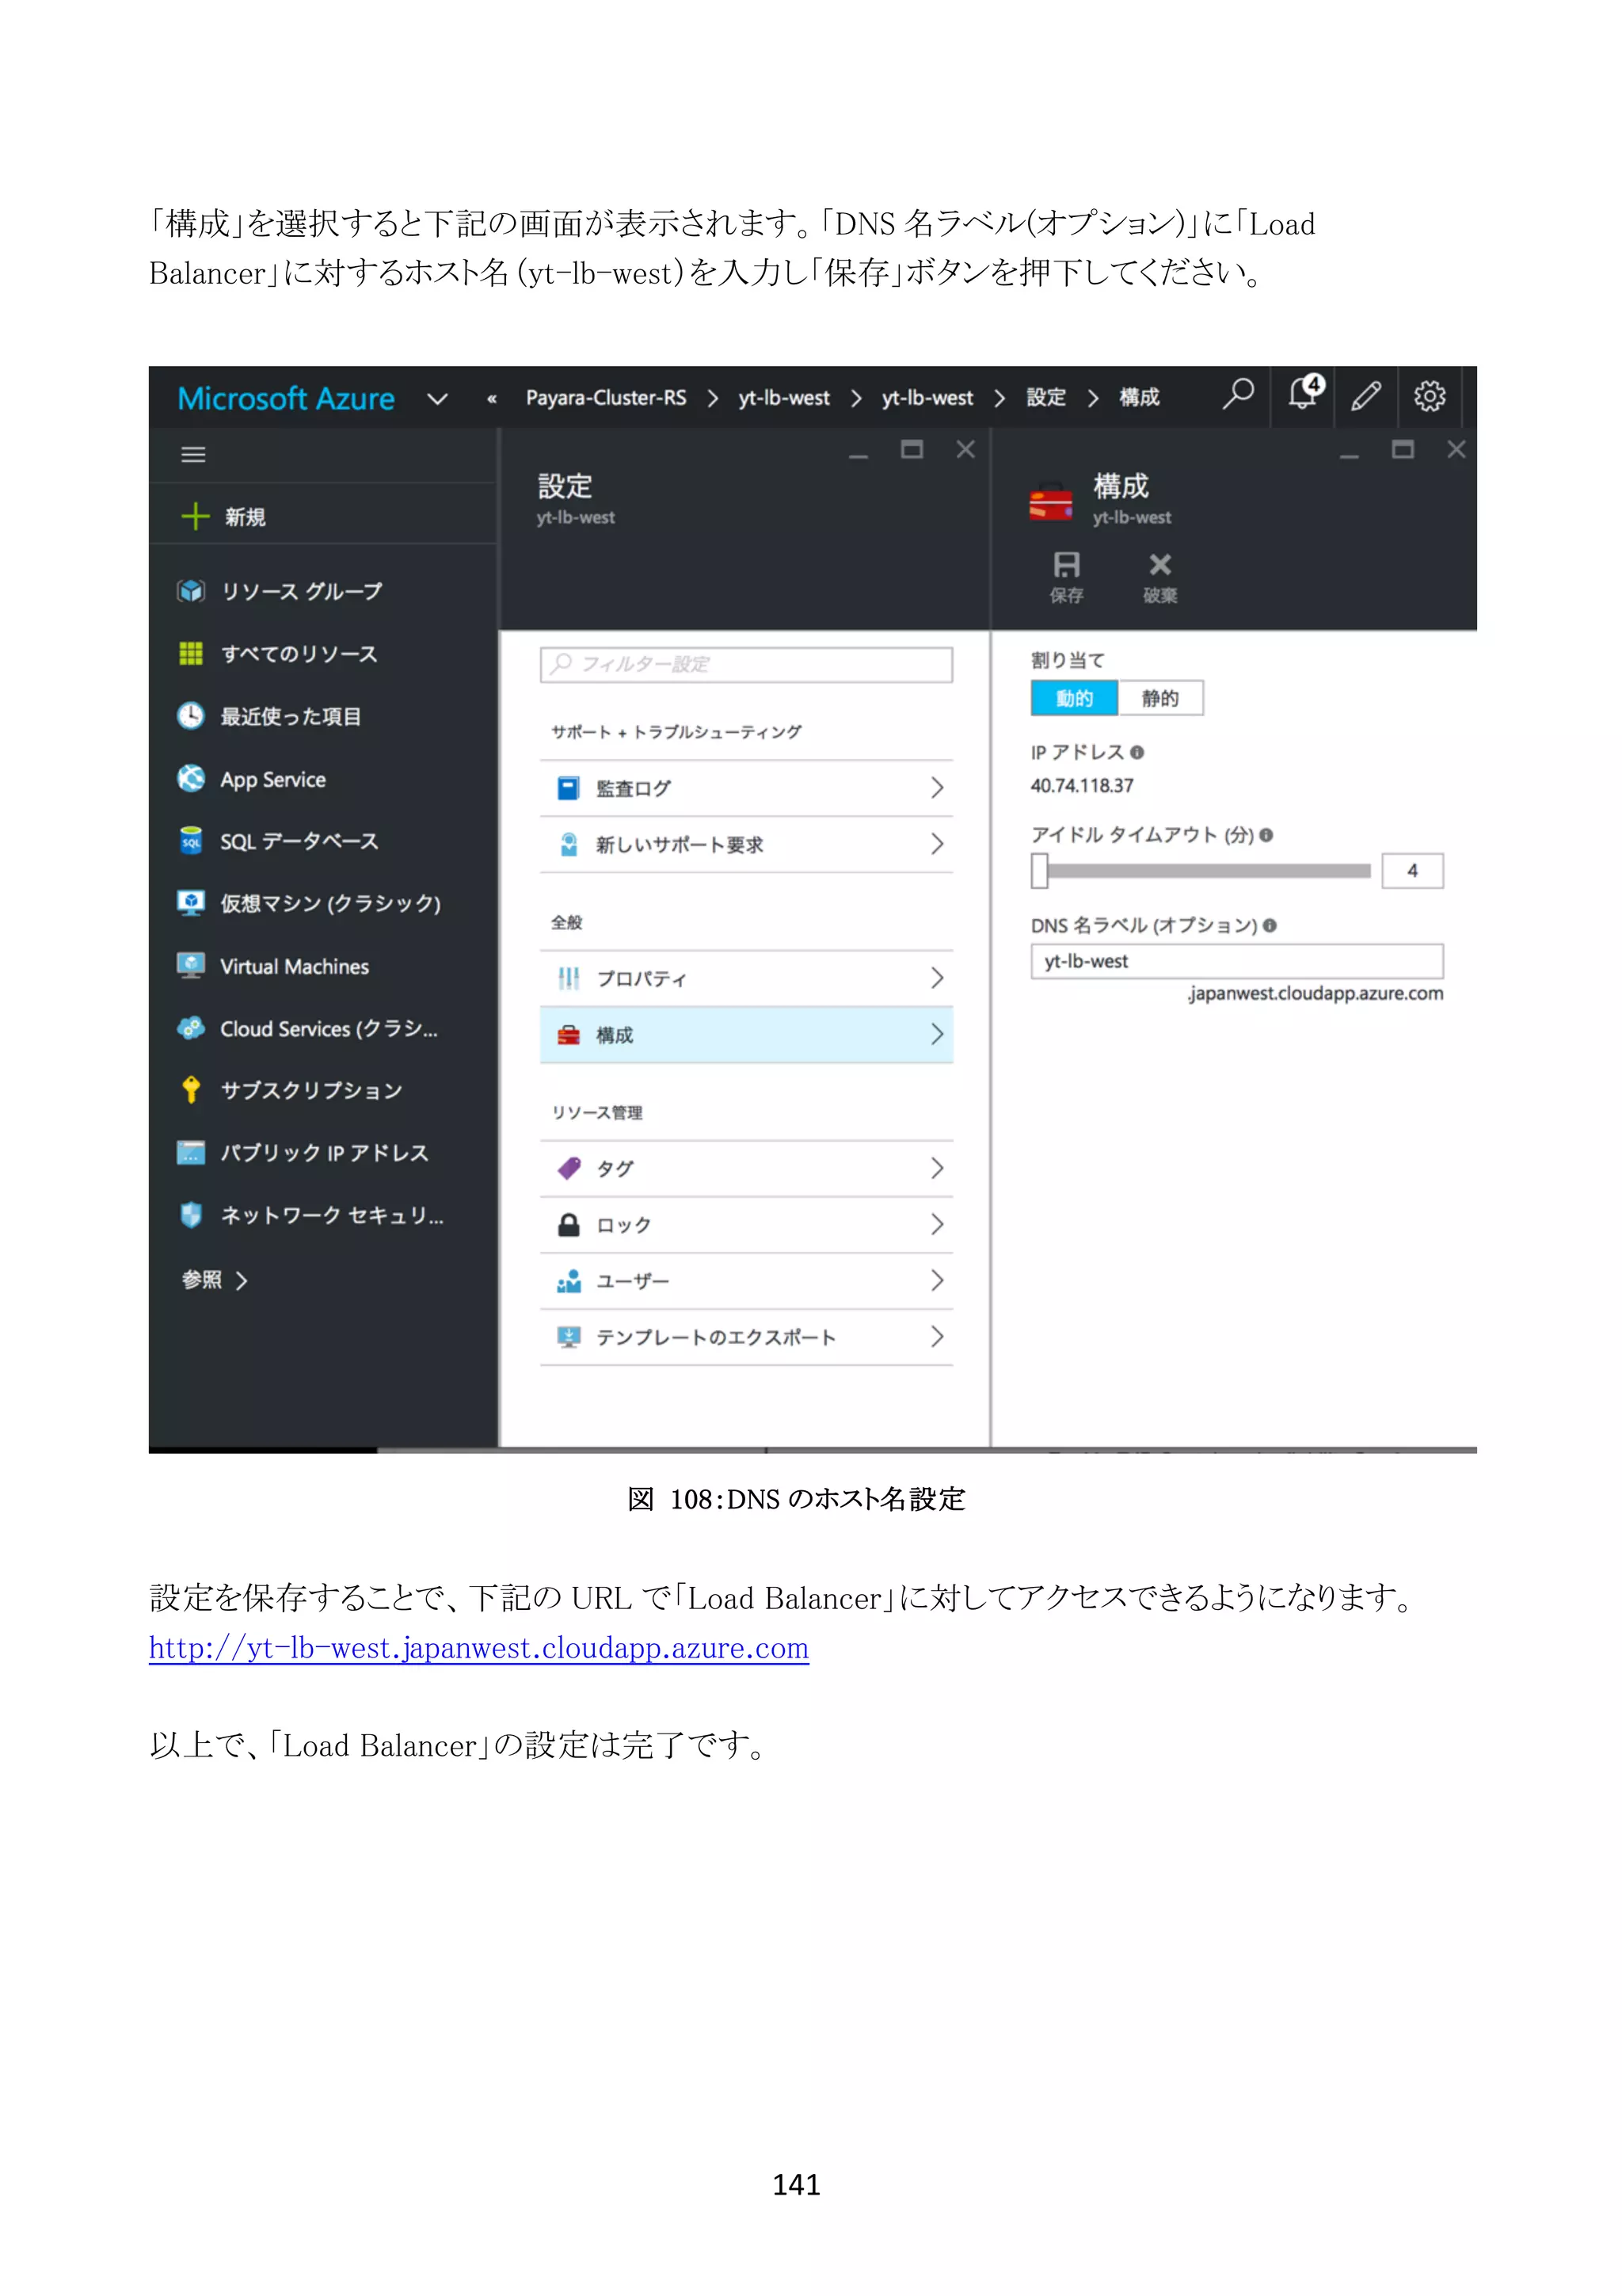Select the 設定 breadcrumb

[1046, 397]
